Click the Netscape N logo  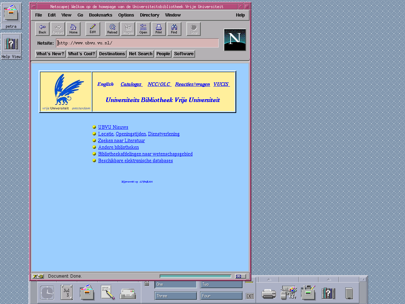click(235, 39)
